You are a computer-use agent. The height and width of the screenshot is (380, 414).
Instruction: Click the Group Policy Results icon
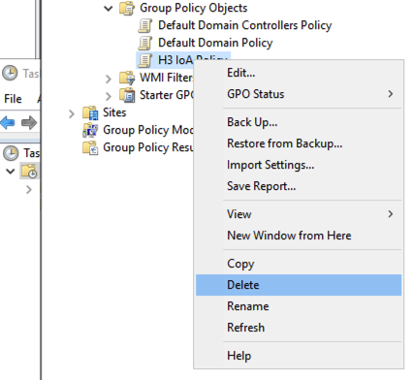[90, 147]
